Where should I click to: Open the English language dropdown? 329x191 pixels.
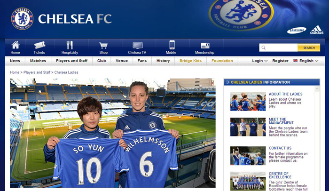pyautogui.click(x=306, y=61)
